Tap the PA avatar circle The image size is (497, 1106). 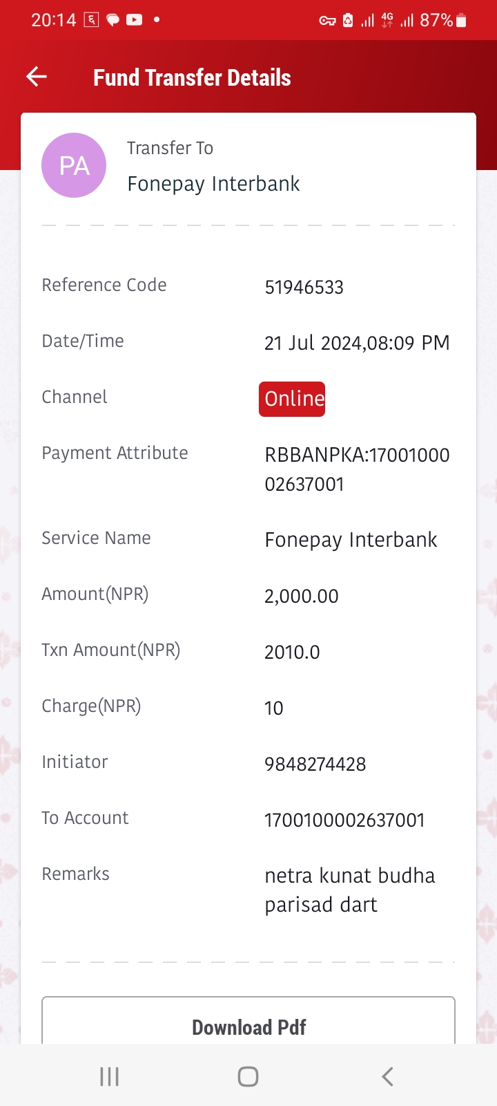[74, 165]
